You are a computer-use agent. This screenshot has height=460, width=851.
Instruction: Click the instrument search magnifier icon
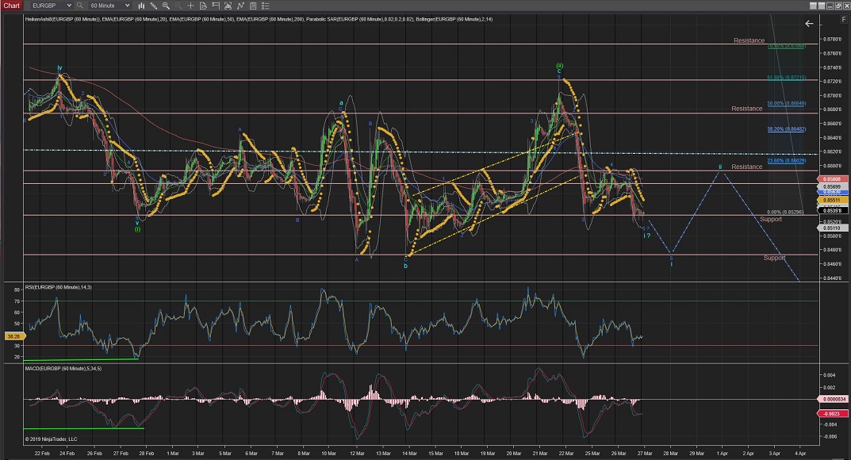point(79,6)
